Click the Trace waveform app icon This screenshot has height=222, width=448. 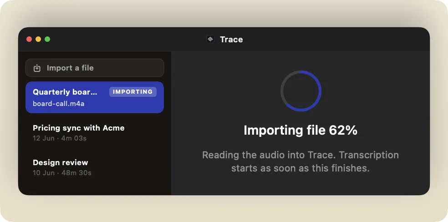point(211,40)
